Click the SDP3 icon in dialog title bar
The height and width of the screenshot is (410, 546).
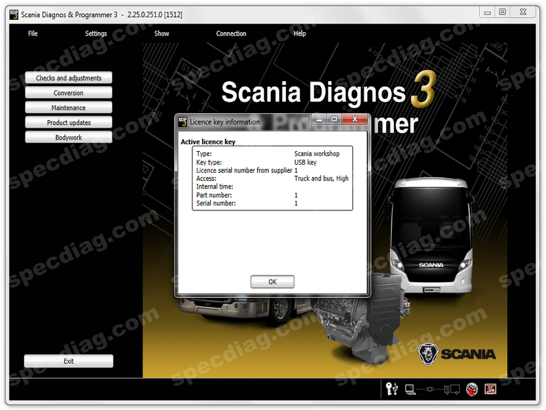[182, 122]
